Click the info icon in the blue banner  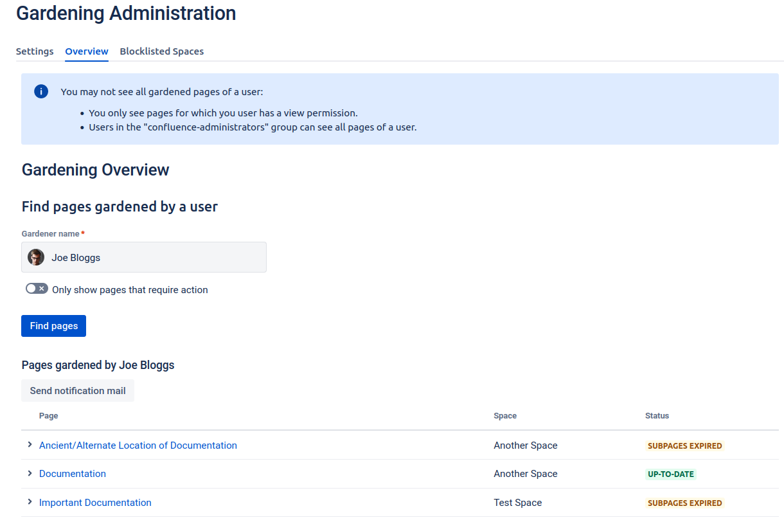[41, 91]
